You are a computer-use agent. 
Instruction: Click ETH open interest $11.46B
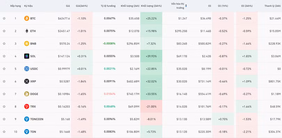pyautogui.click(x=206, y=31)
